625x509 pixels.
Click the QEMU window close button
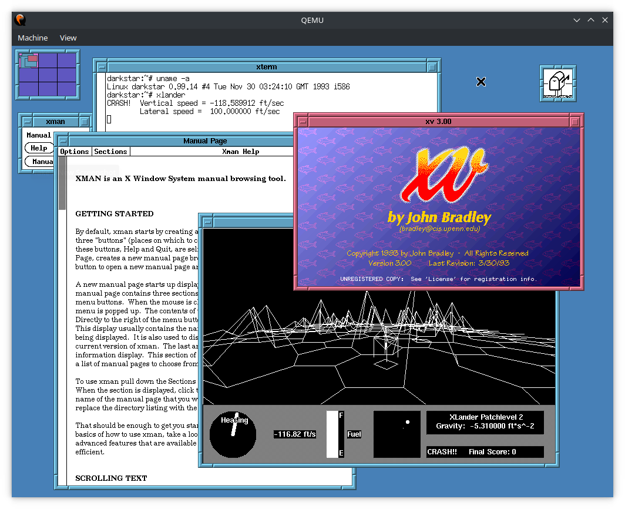[604, 20]
